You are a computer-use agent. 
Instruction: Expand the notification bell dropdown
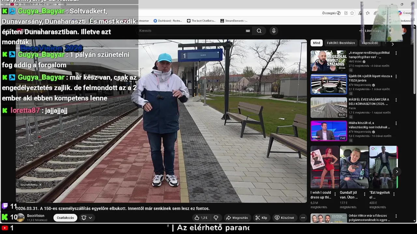coord(87,218)
